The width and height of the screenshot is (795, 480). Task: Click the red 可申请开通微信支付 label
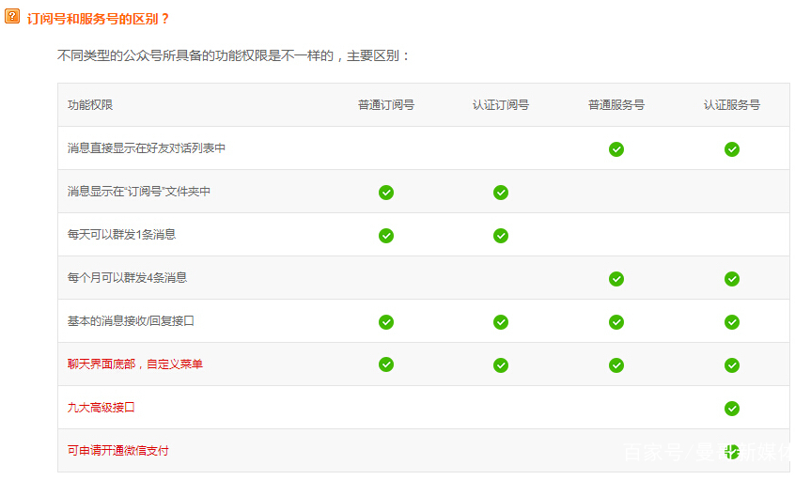(x=117, y=450)
